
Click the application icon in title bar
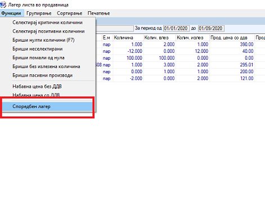click(x=3, y=5)
